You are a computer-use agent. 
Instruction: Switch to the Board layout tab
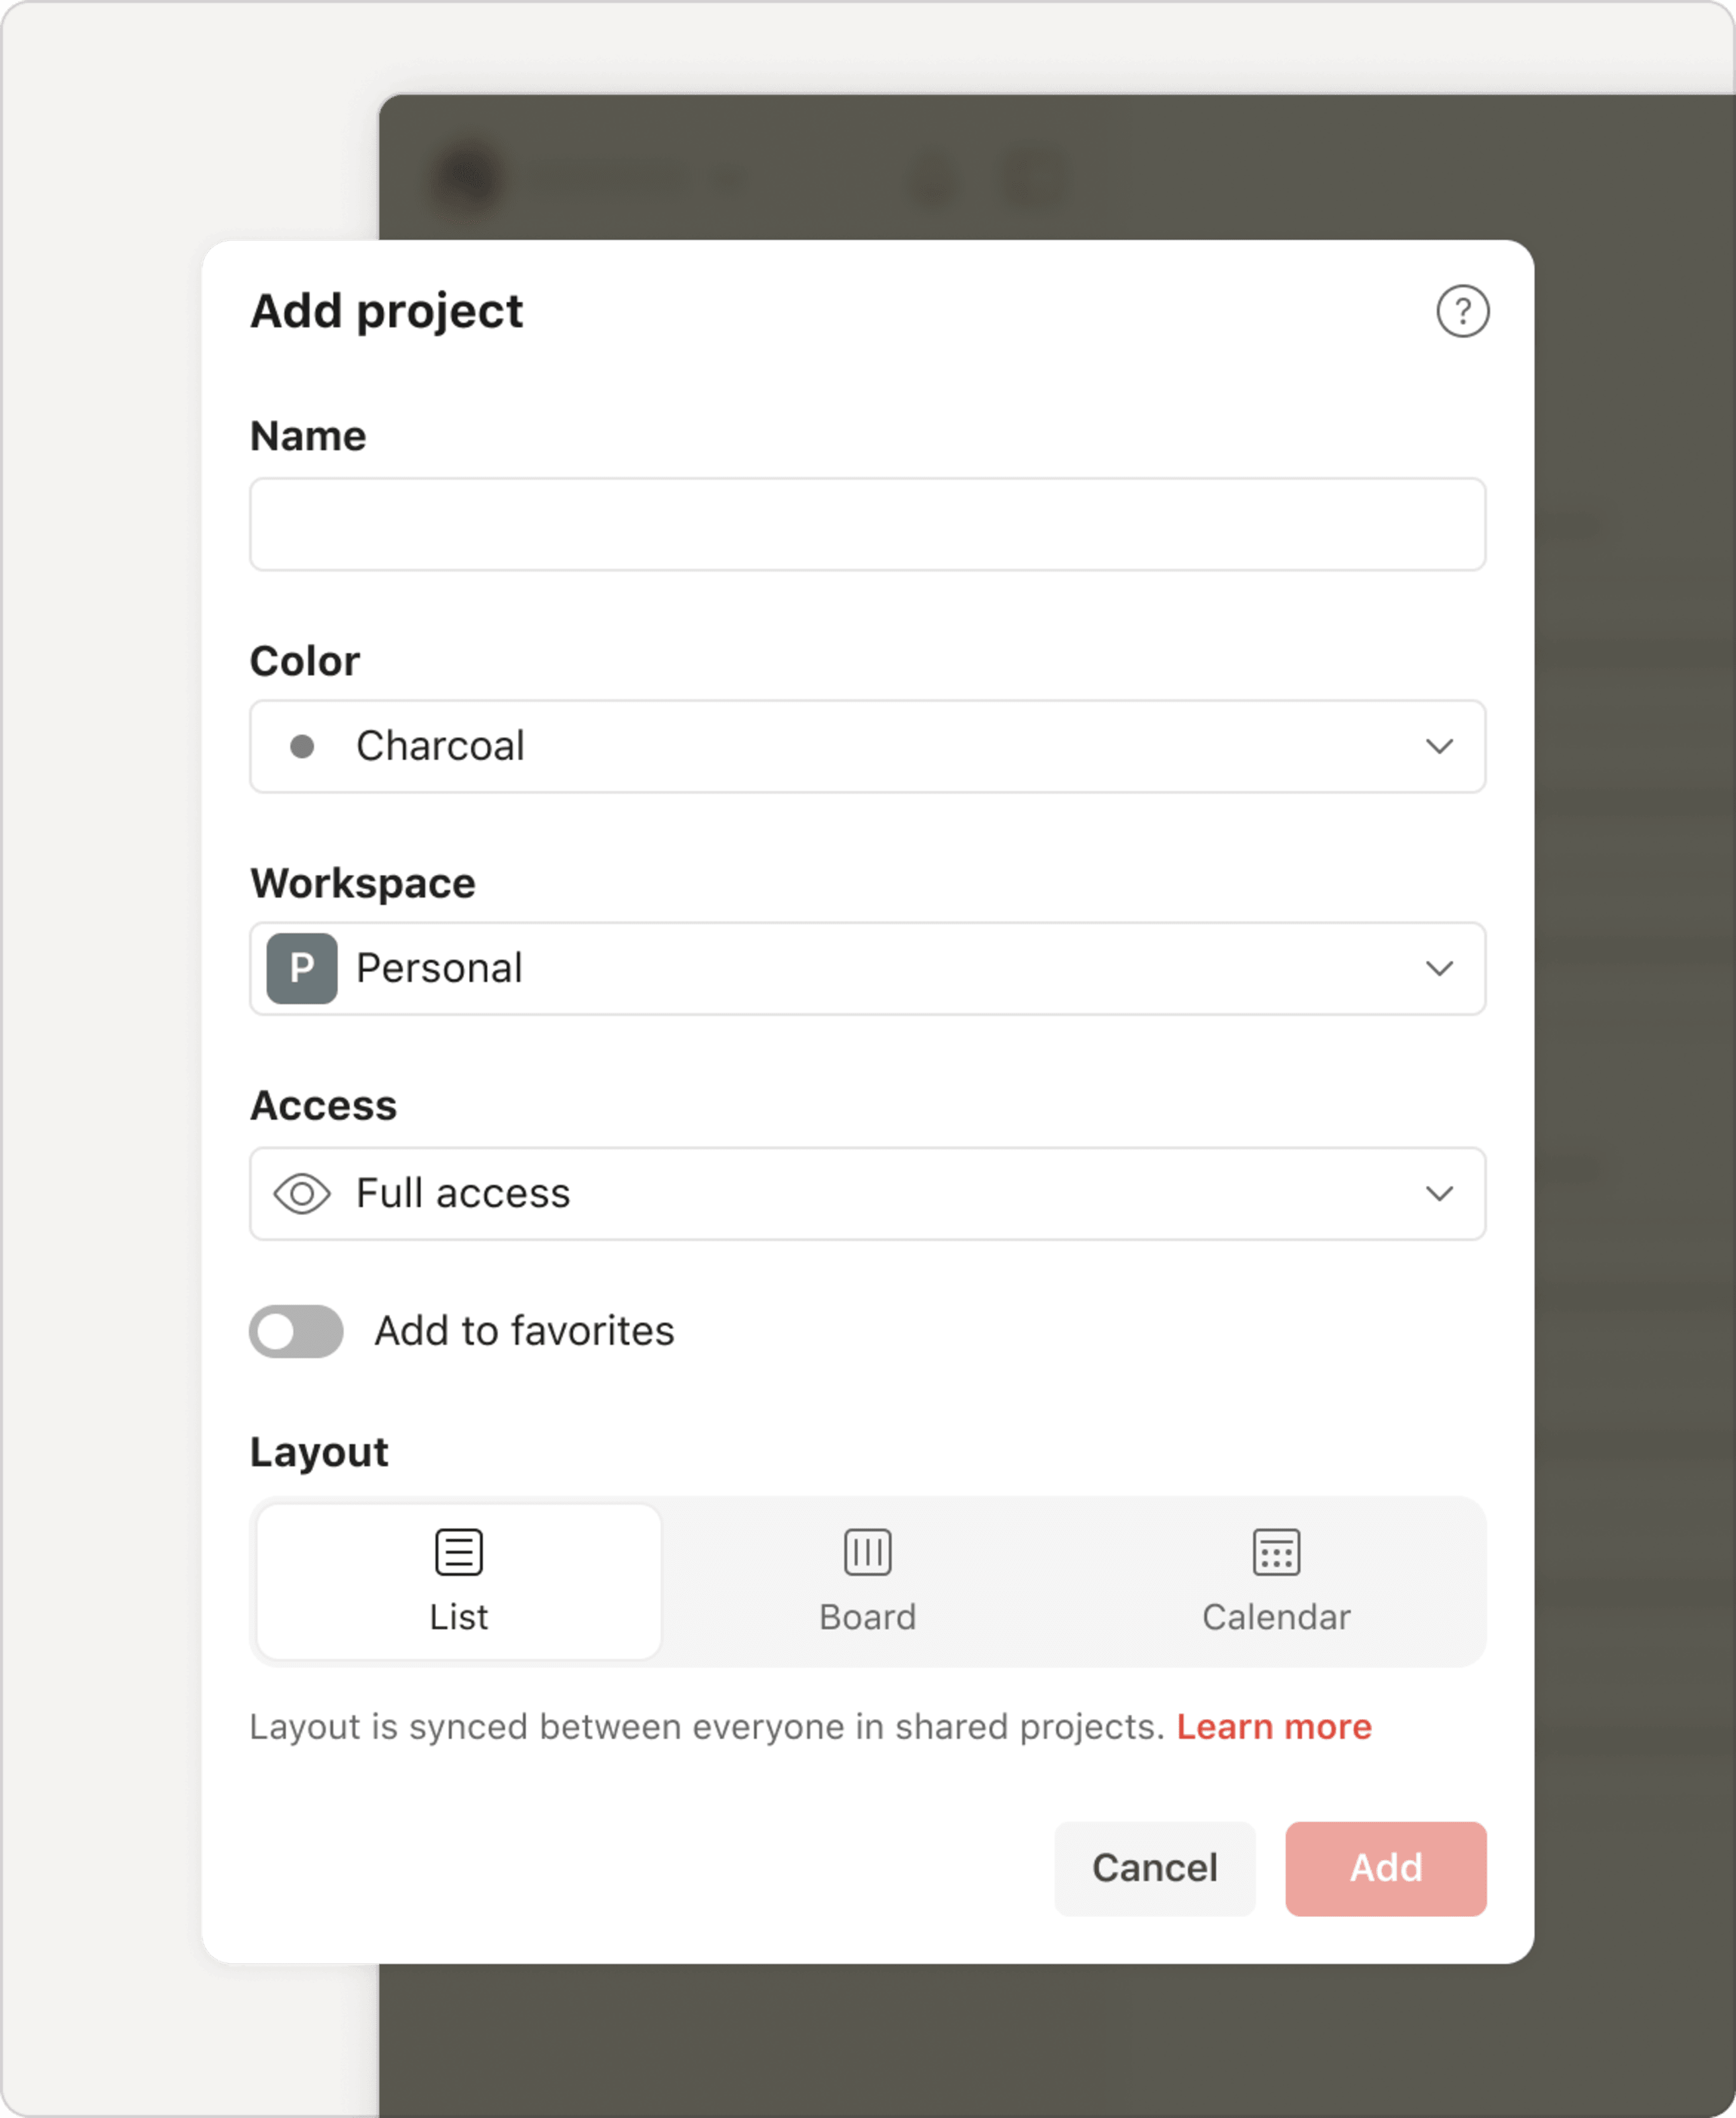click(866, 1582)
